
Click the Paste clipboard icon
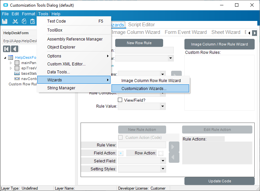coord(33,21)
